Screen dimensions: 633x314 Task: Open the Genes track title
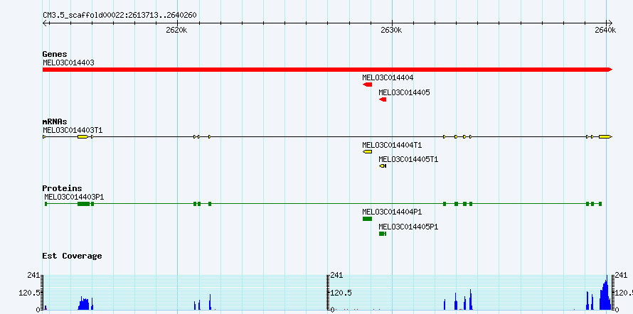(x=55, y=54)
